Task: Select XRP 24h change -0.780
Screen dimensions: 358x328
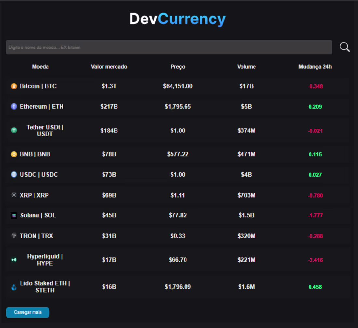Action: tap(315, 195)
